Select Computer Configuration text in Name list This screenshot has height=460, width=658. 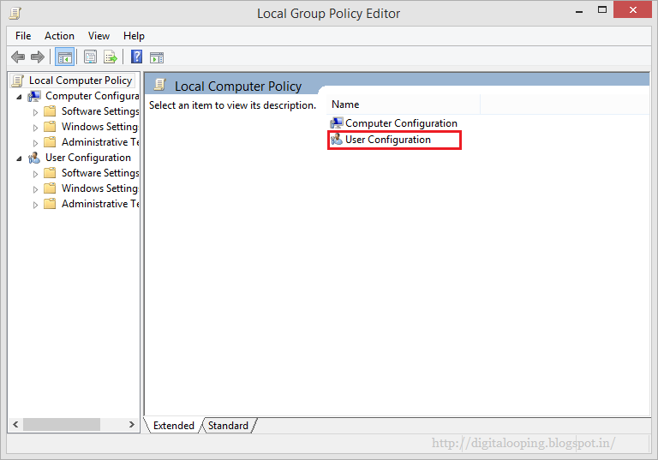pos(401,123)
